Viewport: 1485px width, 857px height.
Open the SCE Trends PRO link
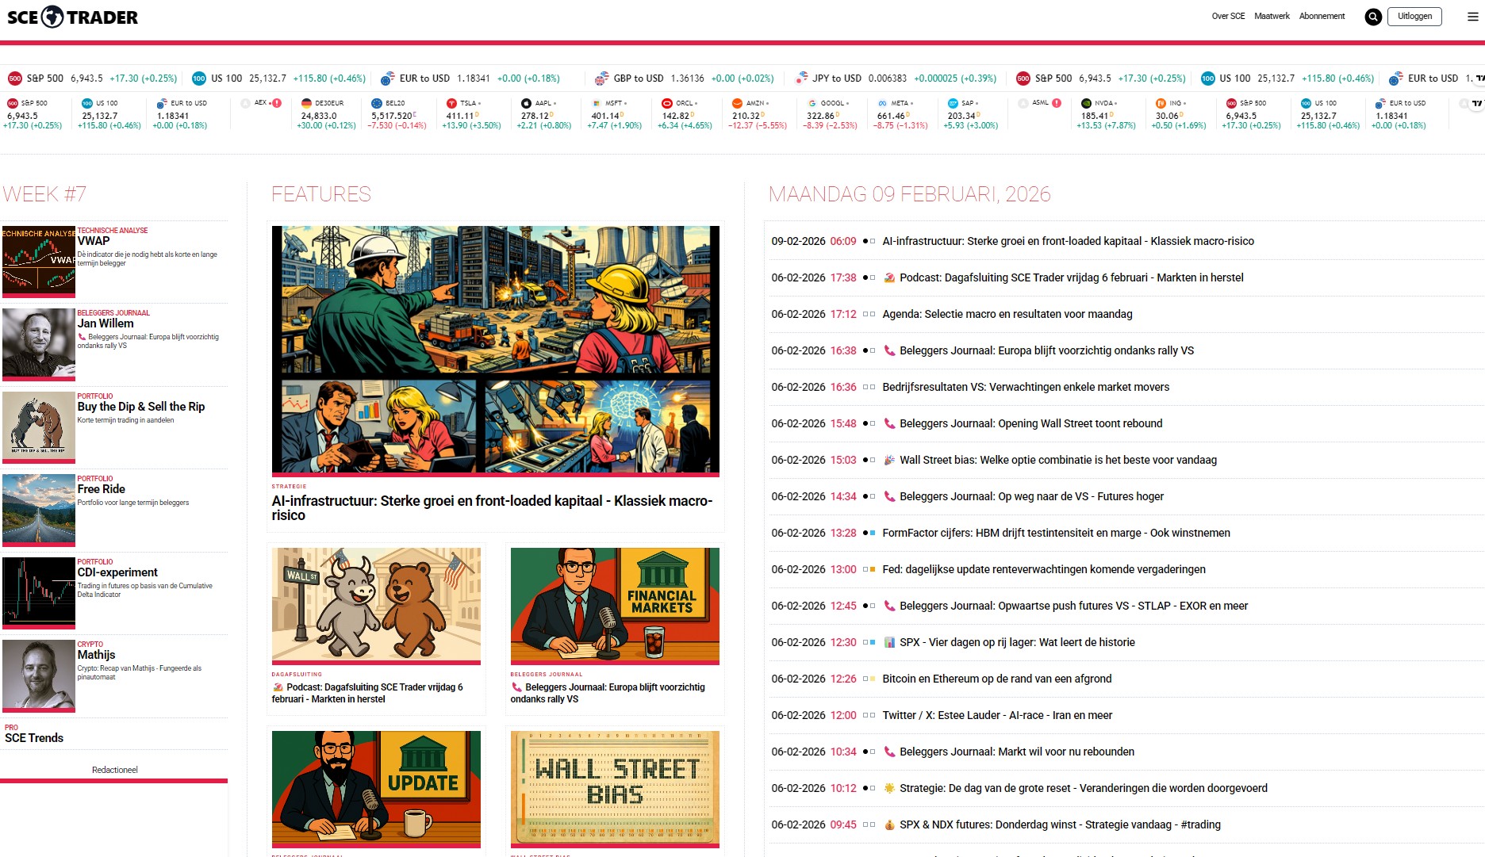tap(34, 738)
